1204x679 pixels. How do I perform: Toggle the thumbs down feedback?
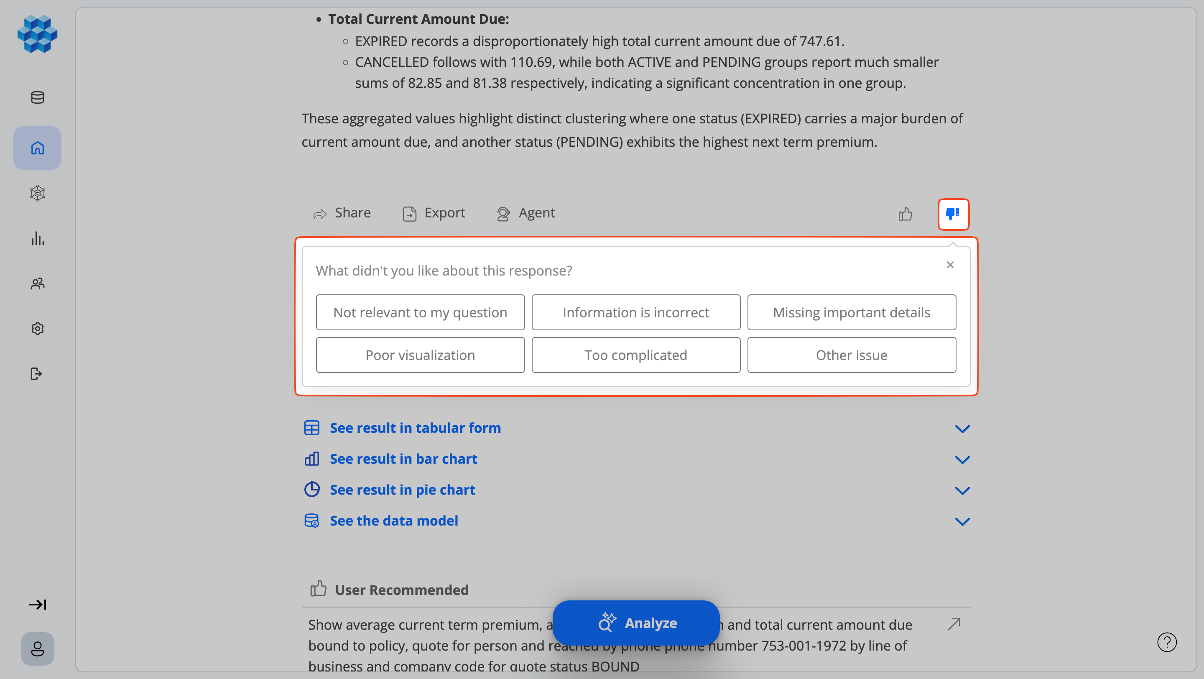[x=953, y=214]
